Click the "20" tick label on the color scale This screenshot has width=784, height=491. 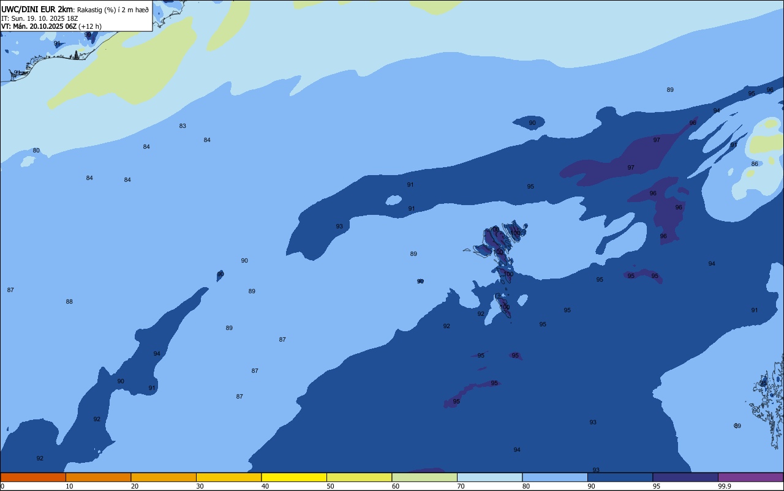click(x=135, y=486)
